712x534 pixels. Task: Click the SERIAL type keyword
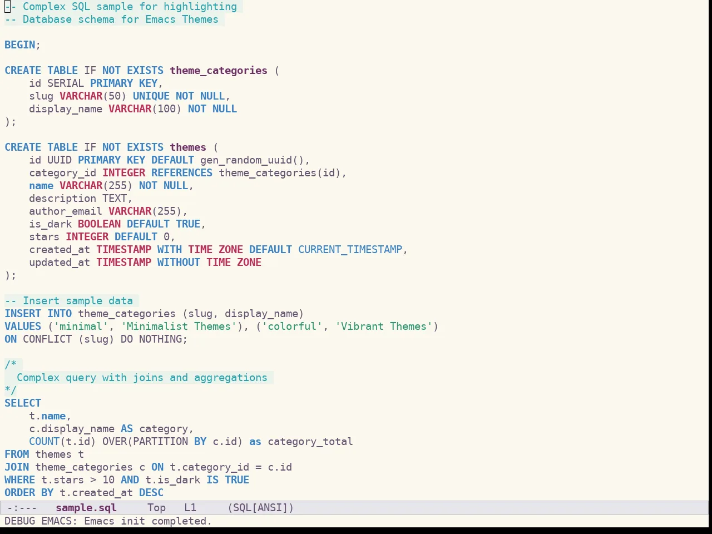point(66,83)
